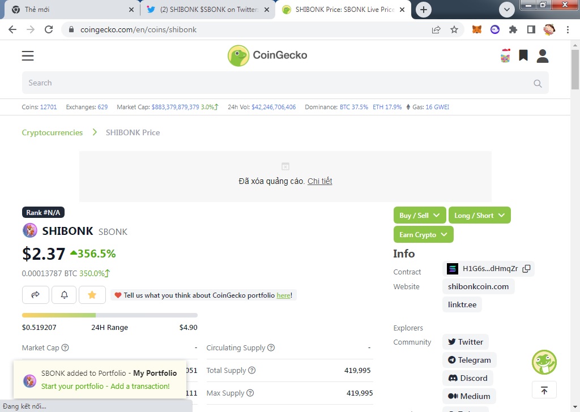Open the Twitter community link

466,342
